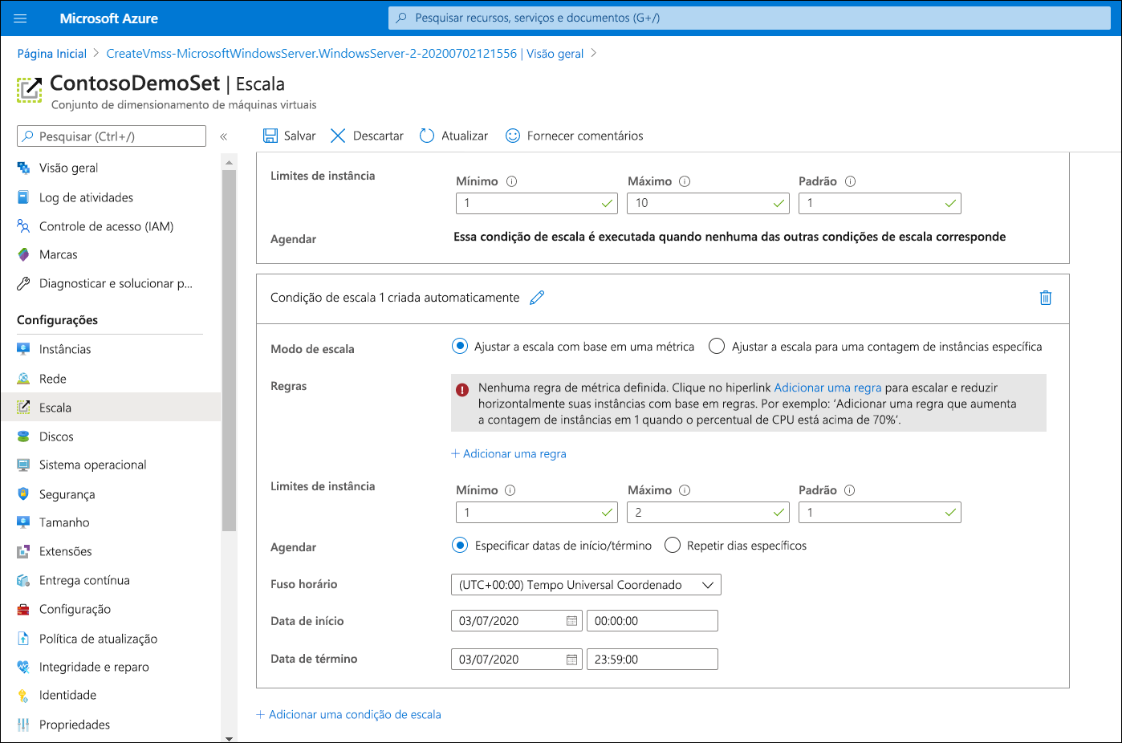Image resolution: width=1122 pixels, height=743 pixels.
Task: Click start time field 00:00:00
Action: point(652,621)
